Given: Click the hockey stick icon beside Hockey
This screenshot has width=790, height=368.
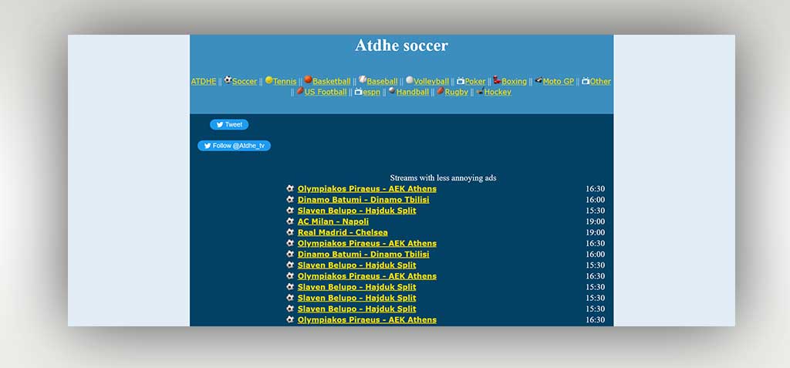Looking at the screenshot, I should 480,91.
